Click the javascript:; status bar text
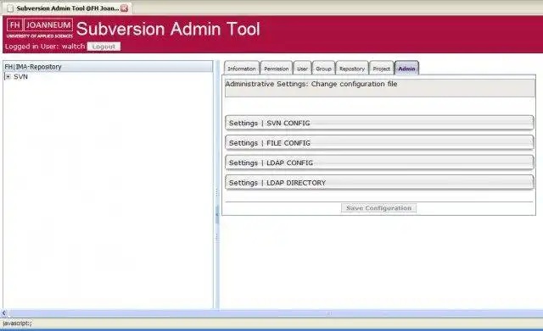The width and height of the screenshot is (543, 331). [17, 323]
